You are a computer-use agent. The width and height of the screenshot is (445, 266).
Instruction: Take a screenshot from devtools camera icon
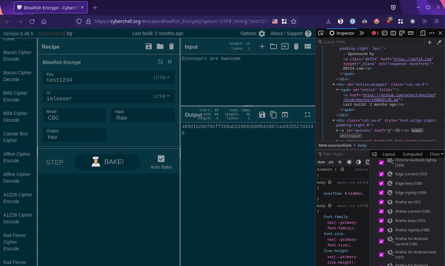[x=393, y=33]
